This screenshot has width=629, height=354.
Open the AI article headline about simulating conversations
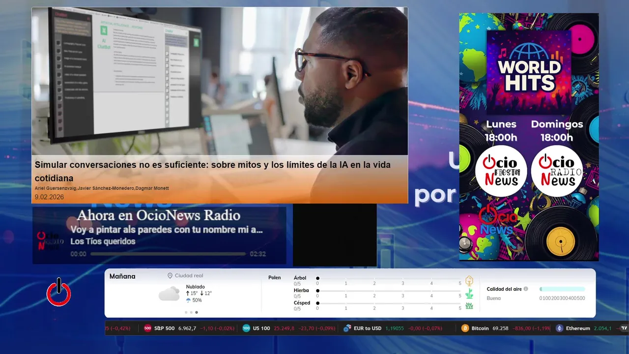pyautogui.click(x=213, y=171)
